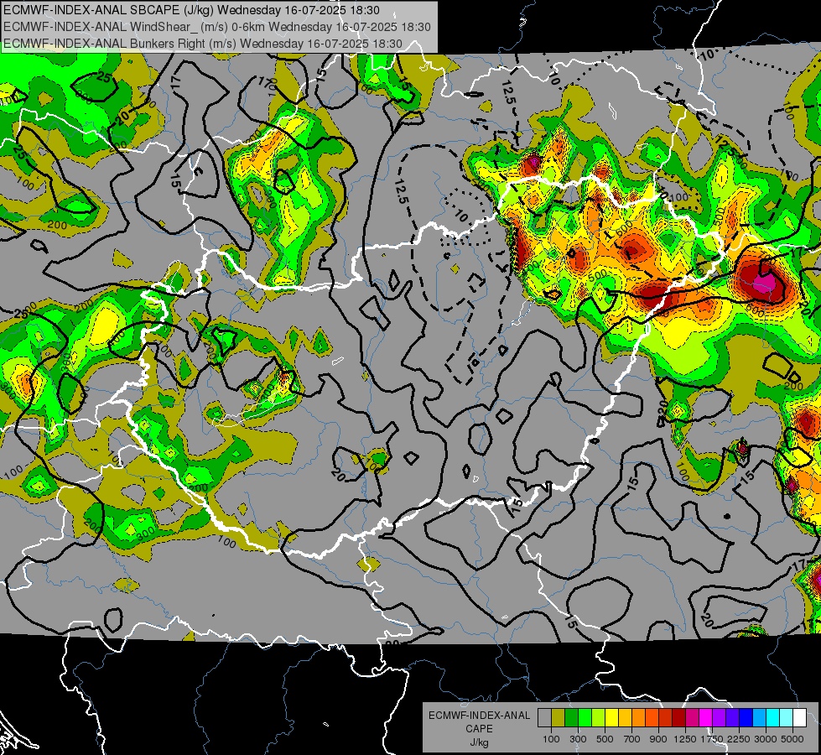The image size is (821, 755).
Task: Click the SBCAPE title line in the header
Action: coord(192,10)
